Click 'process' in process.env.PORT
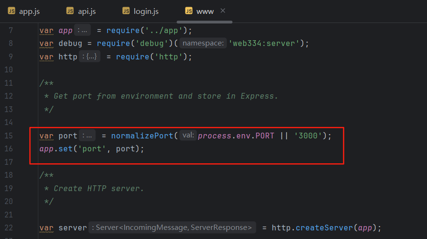Screen dimensions: 427x239 215,136
